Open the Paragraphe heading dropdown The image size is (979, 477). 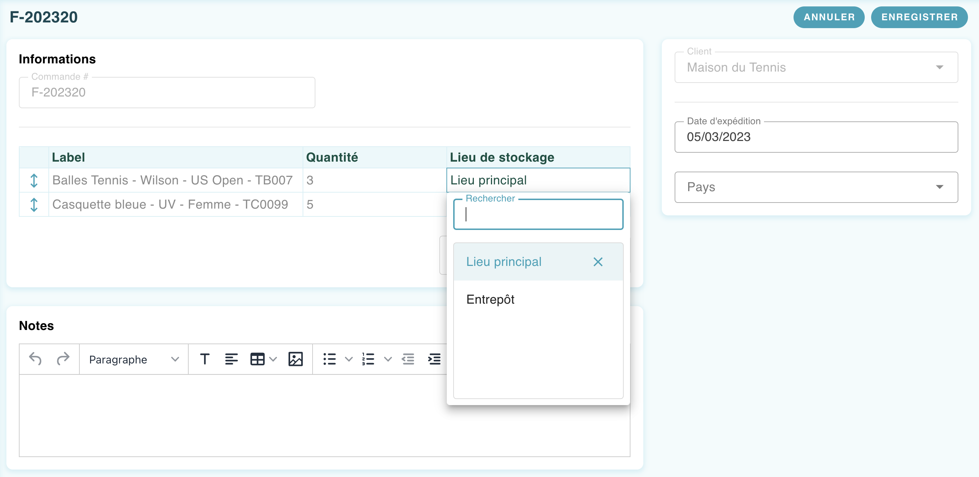134,359
